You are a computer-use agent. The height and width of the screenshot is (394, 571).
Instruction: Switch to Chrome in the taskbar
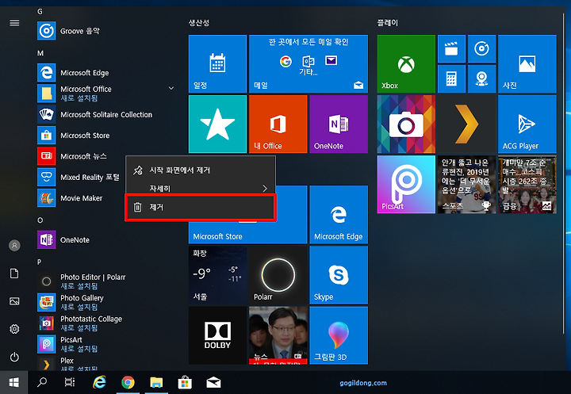click(128, 382)
